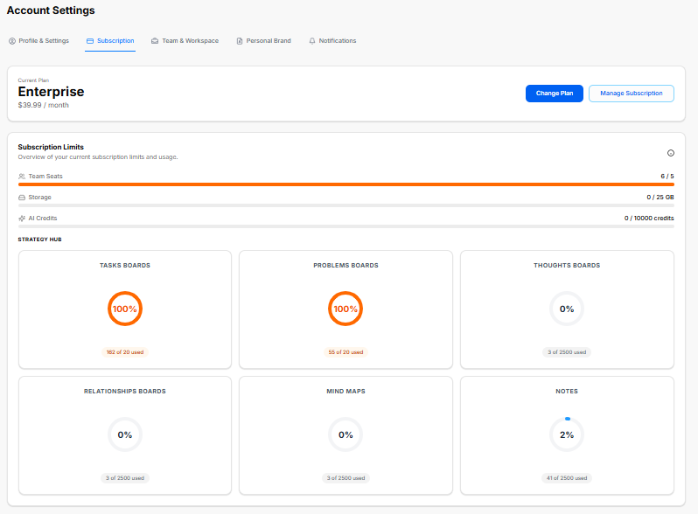Click the Storage drive icon
Viewport: 698px width, 514px height.
22,198
